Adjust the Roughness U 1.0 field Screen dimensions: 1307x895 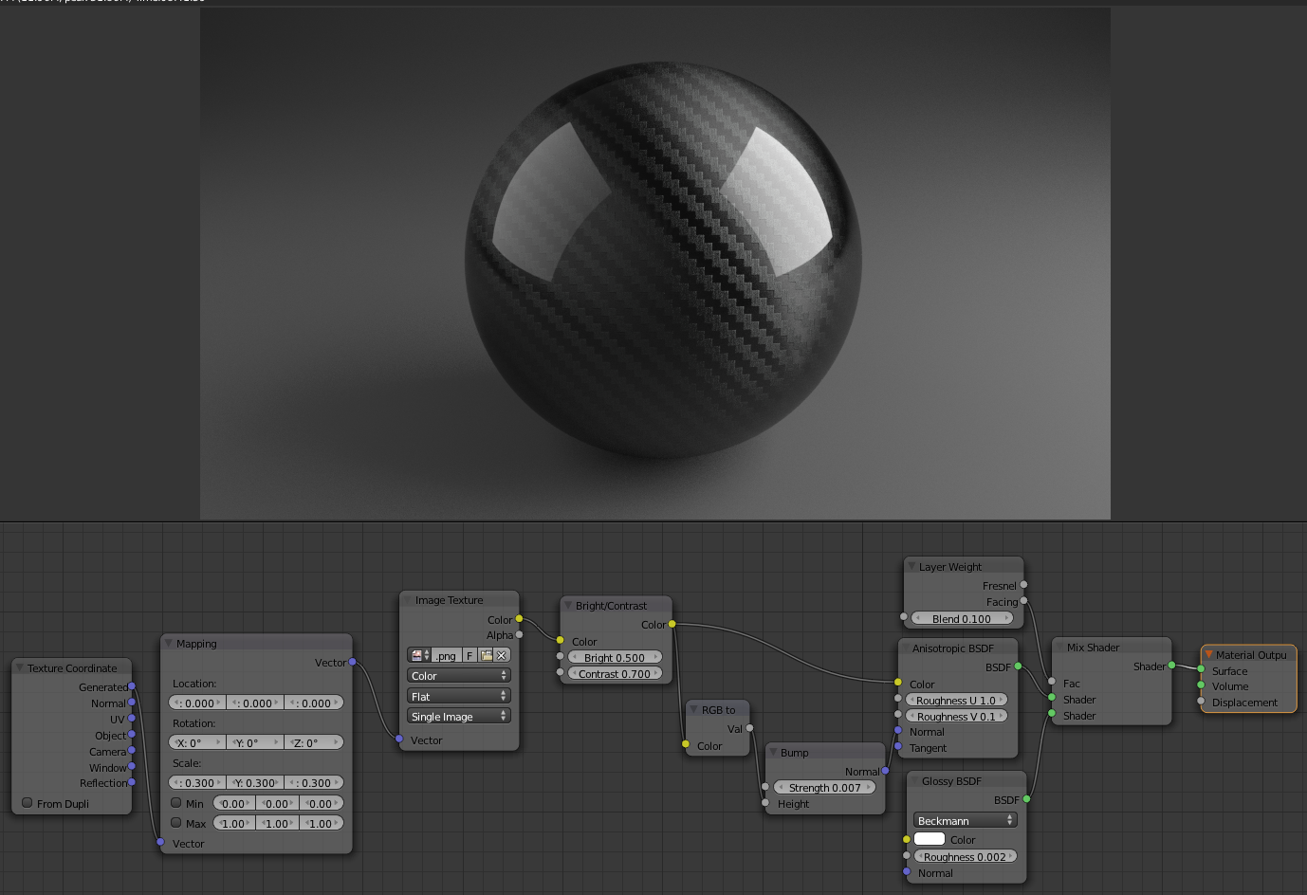click(x=956, y=700)
